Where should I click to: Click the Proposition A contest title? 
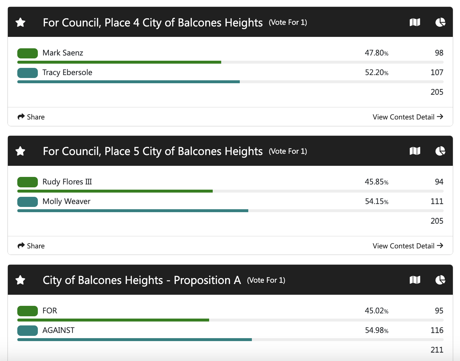point(142,280)
